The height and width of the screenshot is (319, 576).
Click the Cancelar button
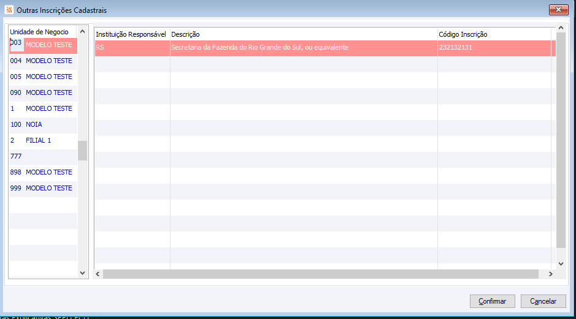543,301
